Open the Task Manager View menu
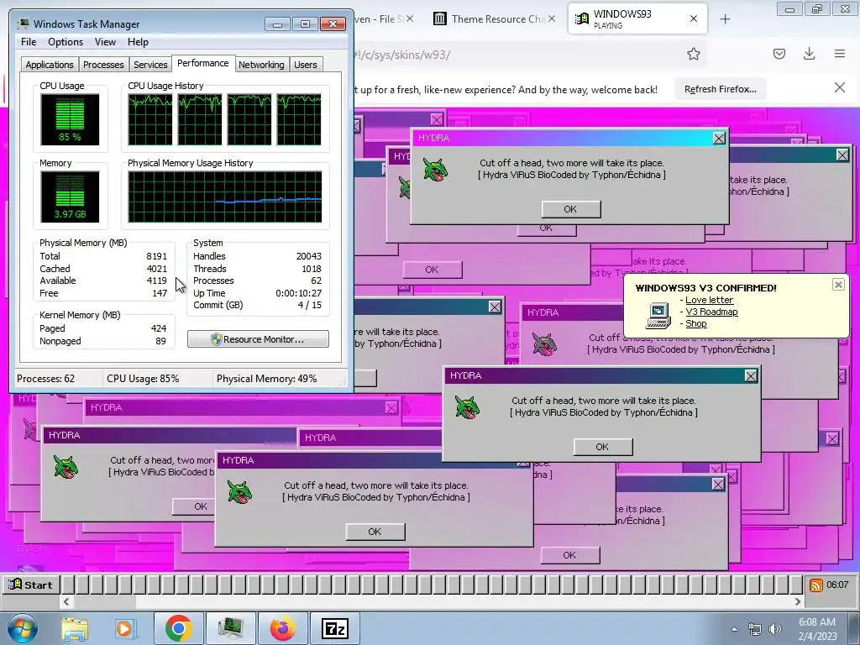This screenshot has width=860, height=645. pyautogui.click(x=105, y=42)
